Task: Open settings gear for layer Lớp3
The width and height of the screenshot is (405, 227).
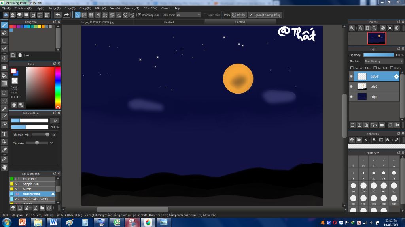Action: click(x=396, y=77)
